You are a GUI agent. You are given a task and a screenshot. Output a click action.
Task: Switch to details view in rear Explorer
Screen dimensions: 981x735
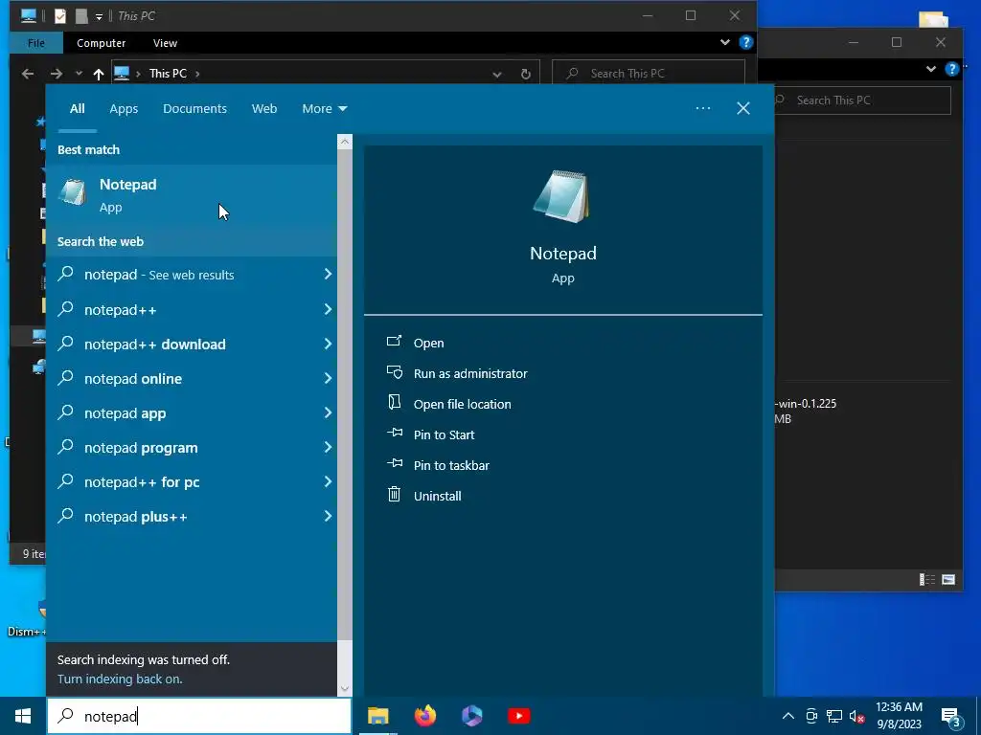(927, 579)
